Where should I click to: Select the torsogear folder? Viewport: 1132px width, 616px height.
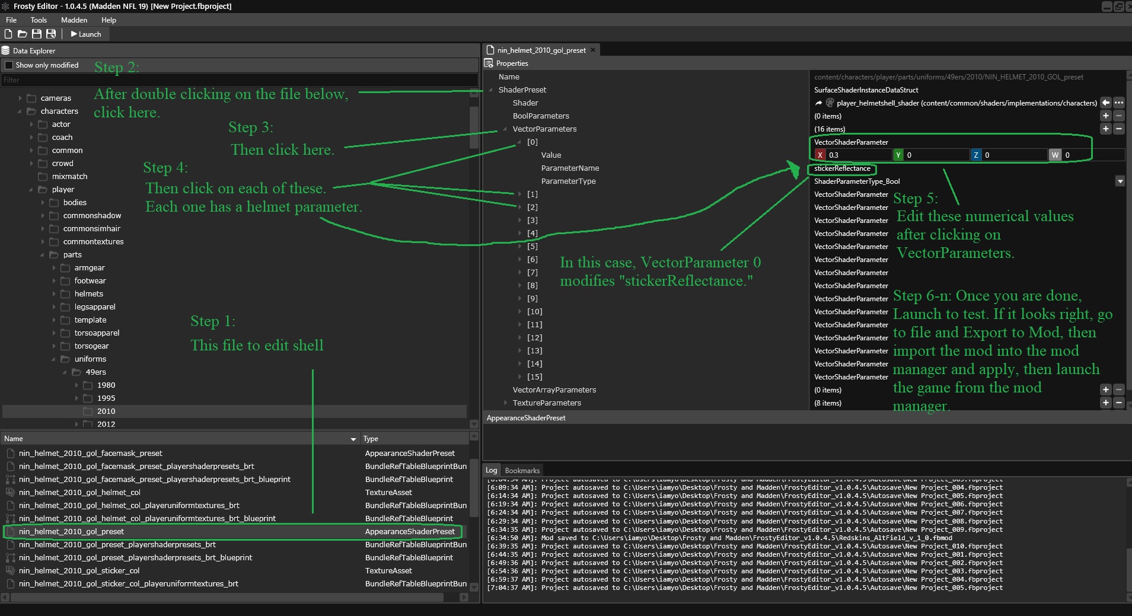click(91, 346)
